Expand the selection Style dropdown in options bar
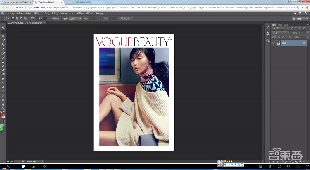 click(75, 18)
